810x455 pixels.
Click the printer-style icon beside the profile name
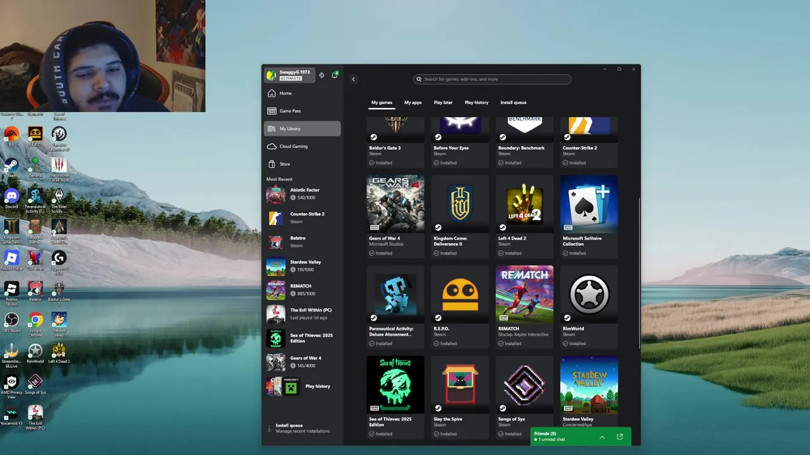(x=321, y=75)
